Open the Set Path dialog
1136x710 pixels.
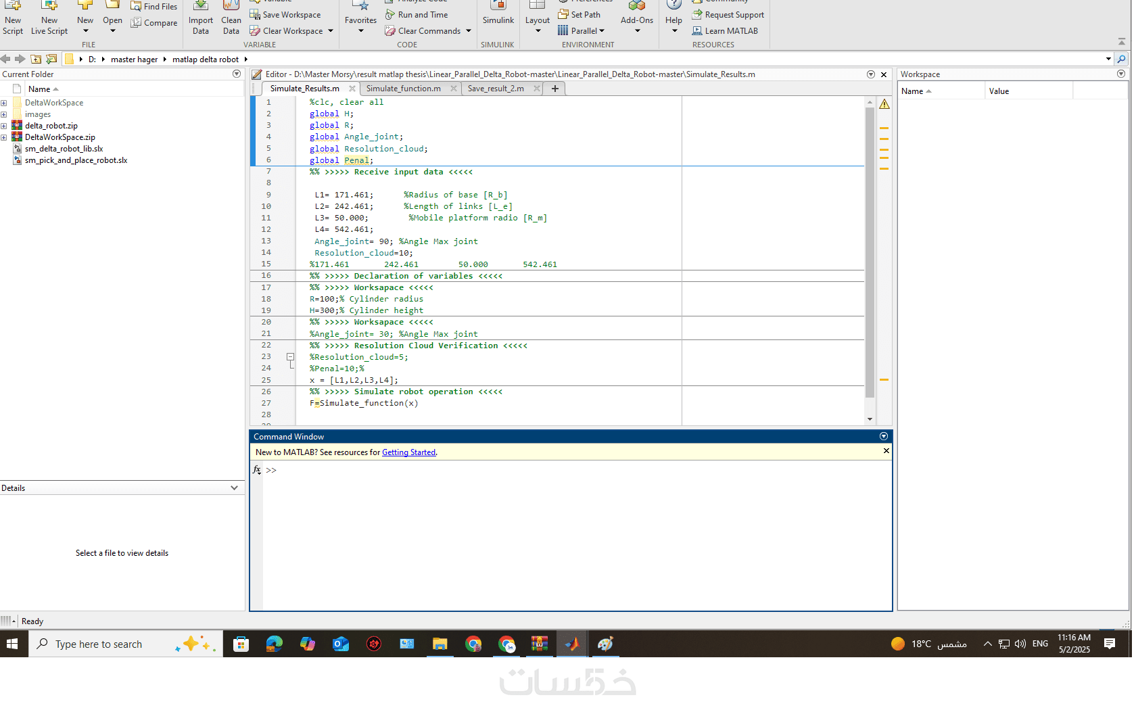(x=579, y=14)
